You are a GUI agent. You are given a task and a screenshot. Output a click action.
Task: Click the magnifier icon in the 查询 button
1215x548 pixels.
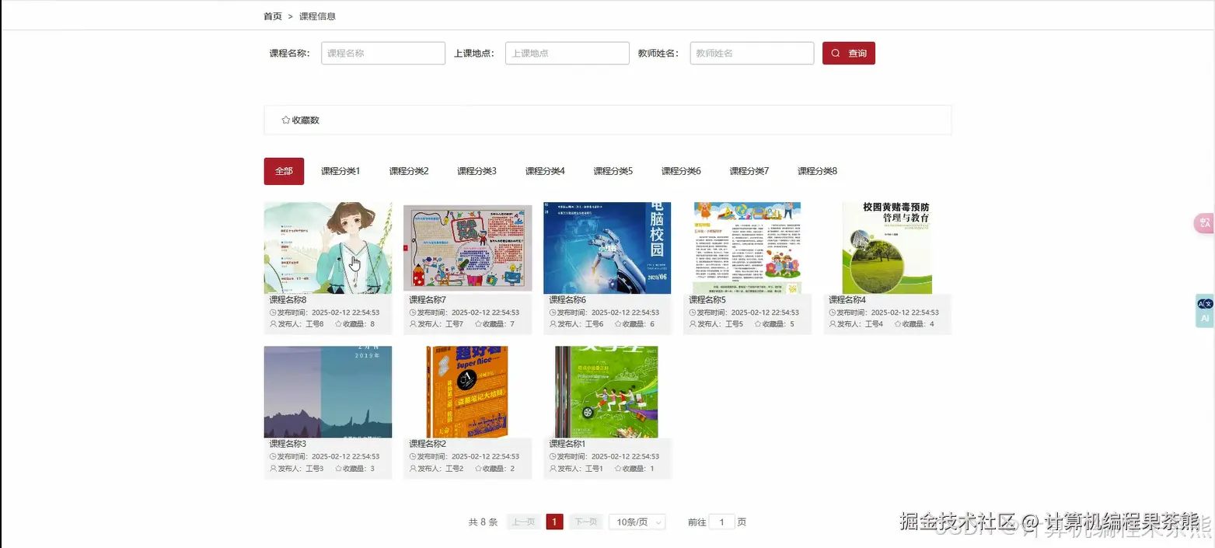[835, 53]
